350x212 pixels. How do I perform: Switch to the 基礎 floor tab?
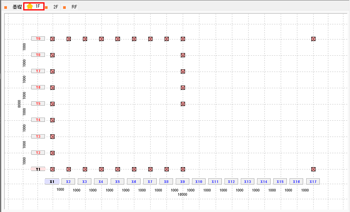tap(17, 7)
